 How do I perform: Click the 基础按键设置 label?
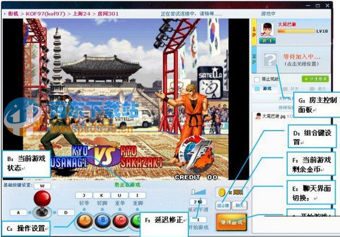pyautogui.click(x=18, y=185)
